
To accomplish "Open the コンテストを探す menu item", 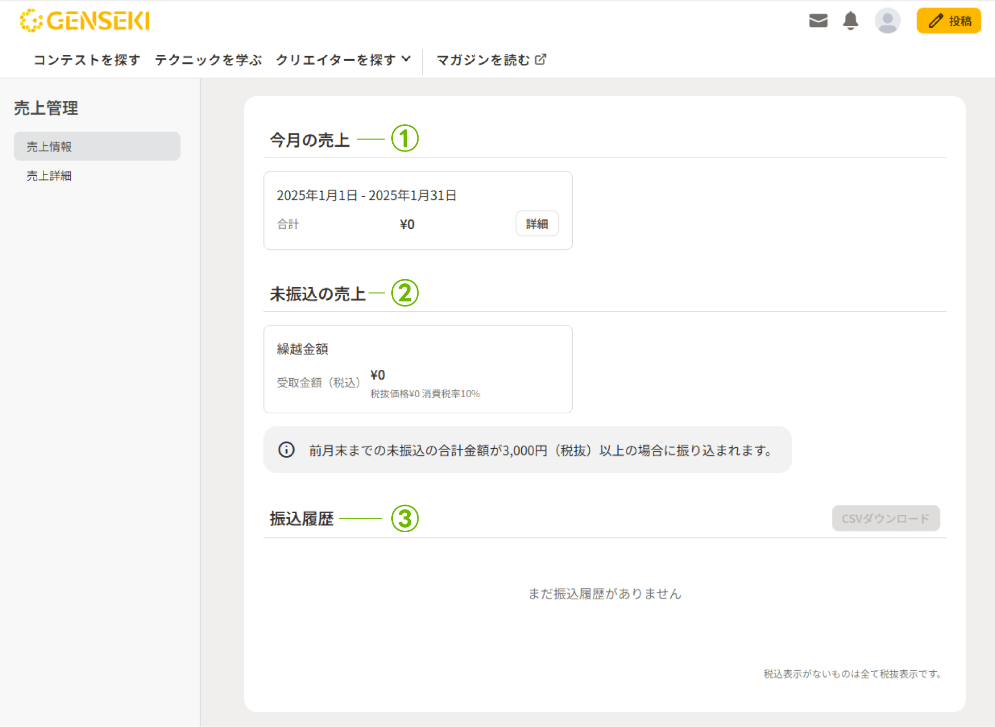I will point(87,60).
